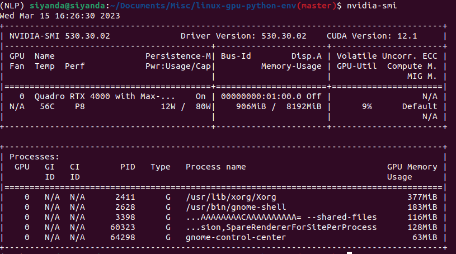Click the 'Processes:' section label
The height and width of the screenshot is (254, 456).
(x=34, y=157)
